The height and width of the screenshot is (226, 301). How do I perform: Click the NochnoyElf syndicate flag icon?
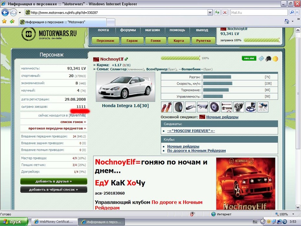[96, 59]
